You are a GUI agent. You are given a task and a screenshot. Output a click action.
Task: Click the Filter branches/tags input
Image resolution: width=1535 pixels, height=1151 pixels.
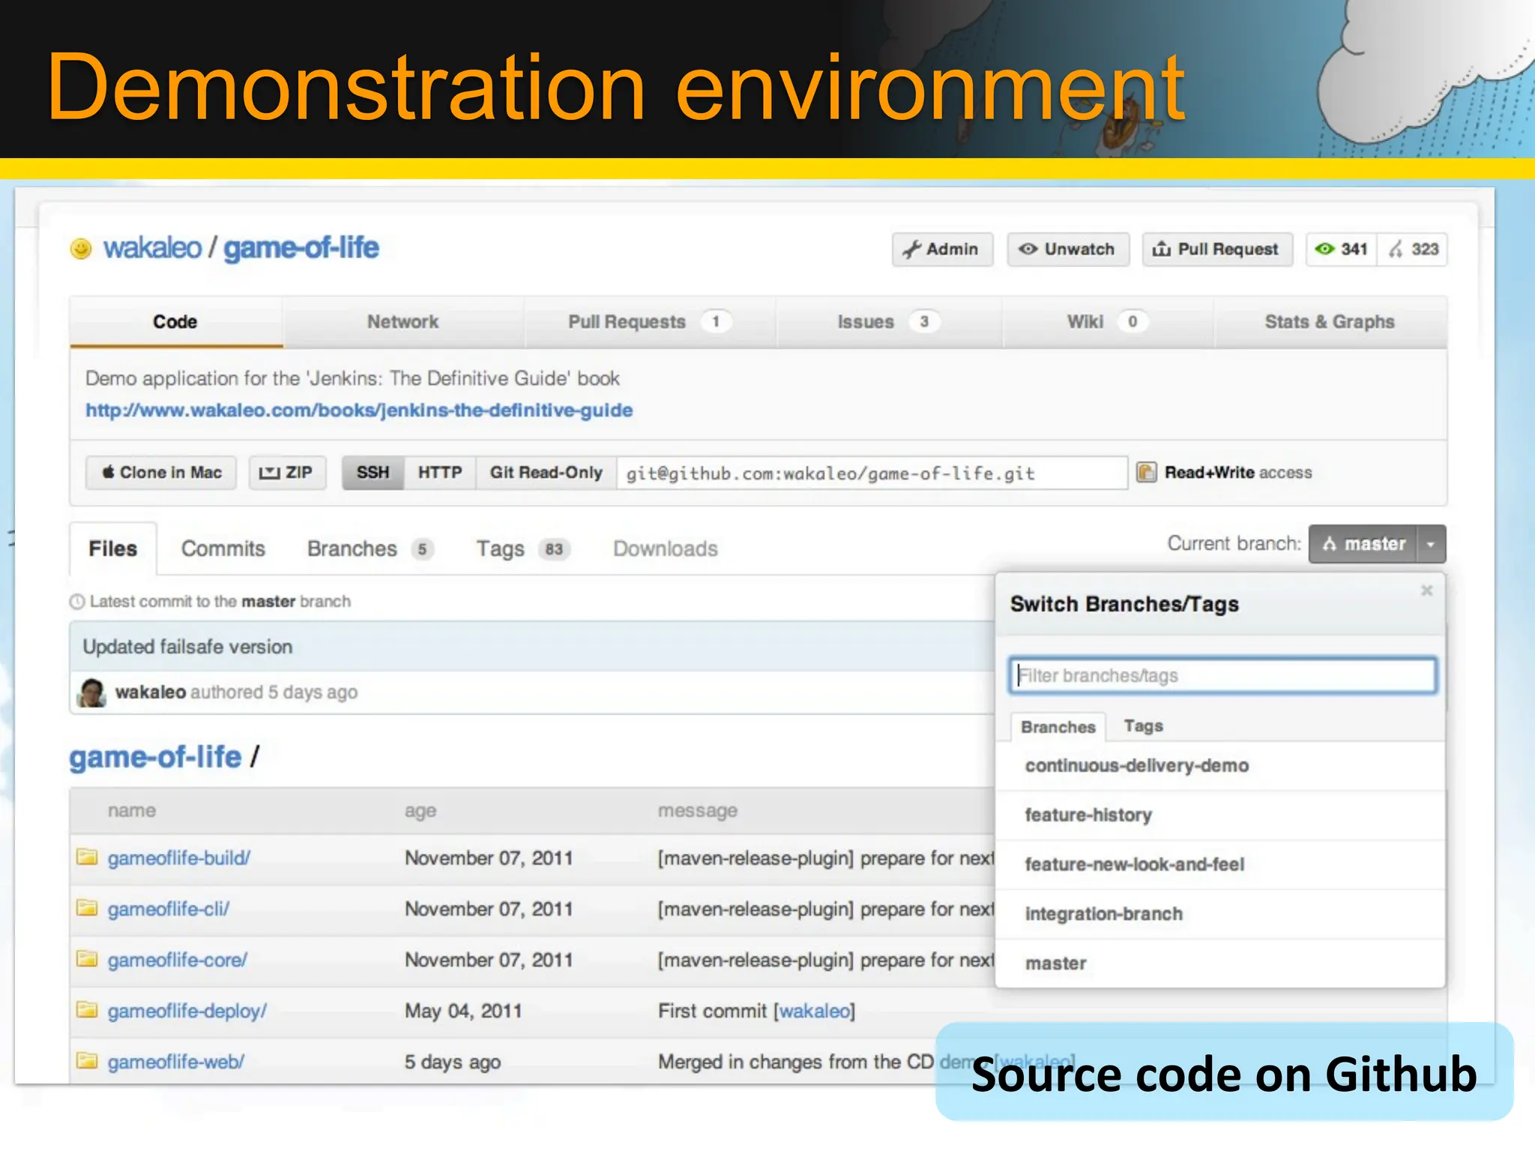click(1222, 675)
